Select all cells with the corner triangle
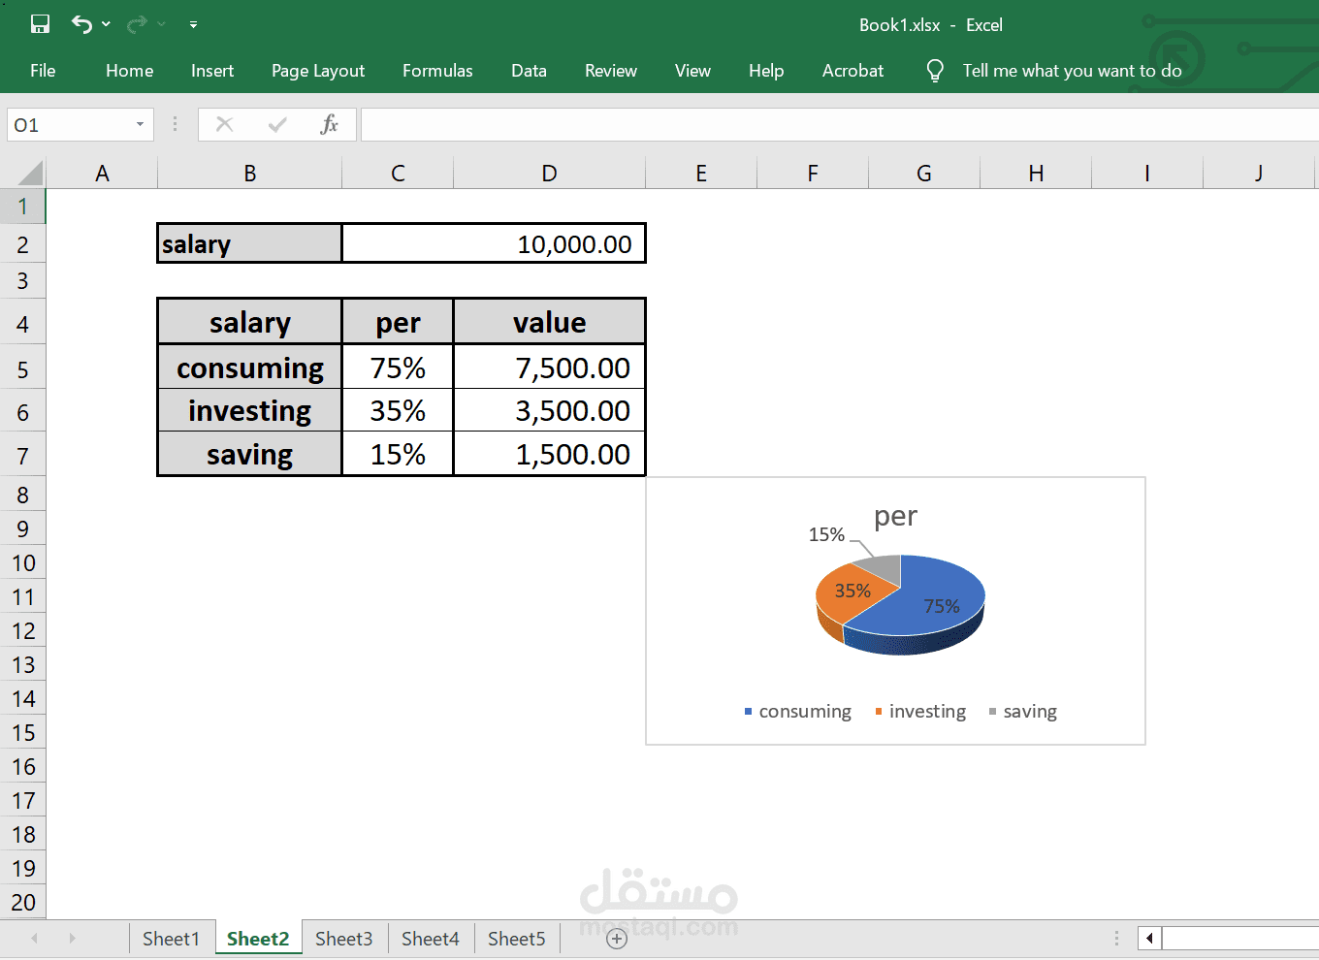 [x=30, y=173]
